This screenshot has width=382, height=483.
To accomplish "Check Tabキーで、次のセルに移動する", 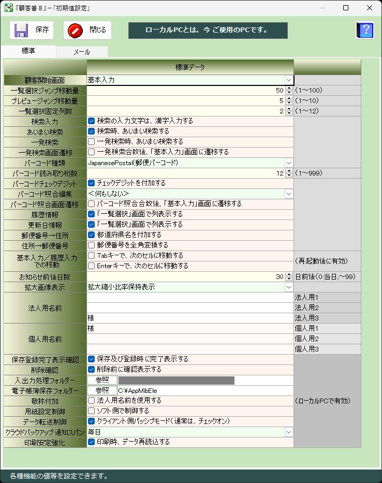I will (91, 256).
